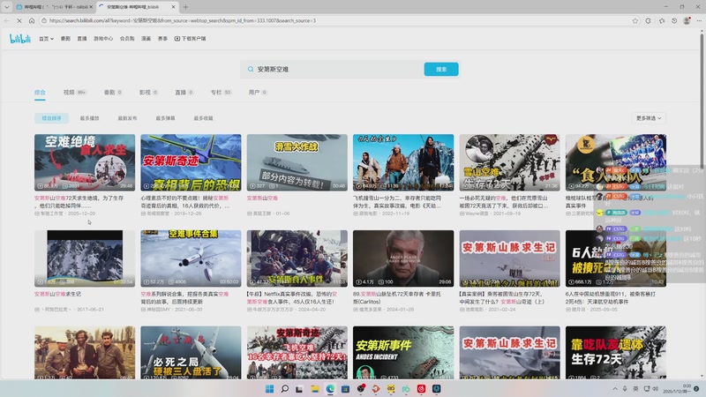
Task: Open the 空难绝境 食人求生 video thumbnail
Action: 85,162
